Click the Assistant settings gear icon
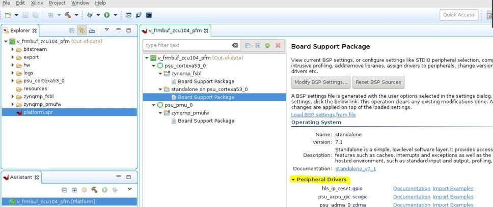The image size is (493, 207). click(x=84, y=190)
